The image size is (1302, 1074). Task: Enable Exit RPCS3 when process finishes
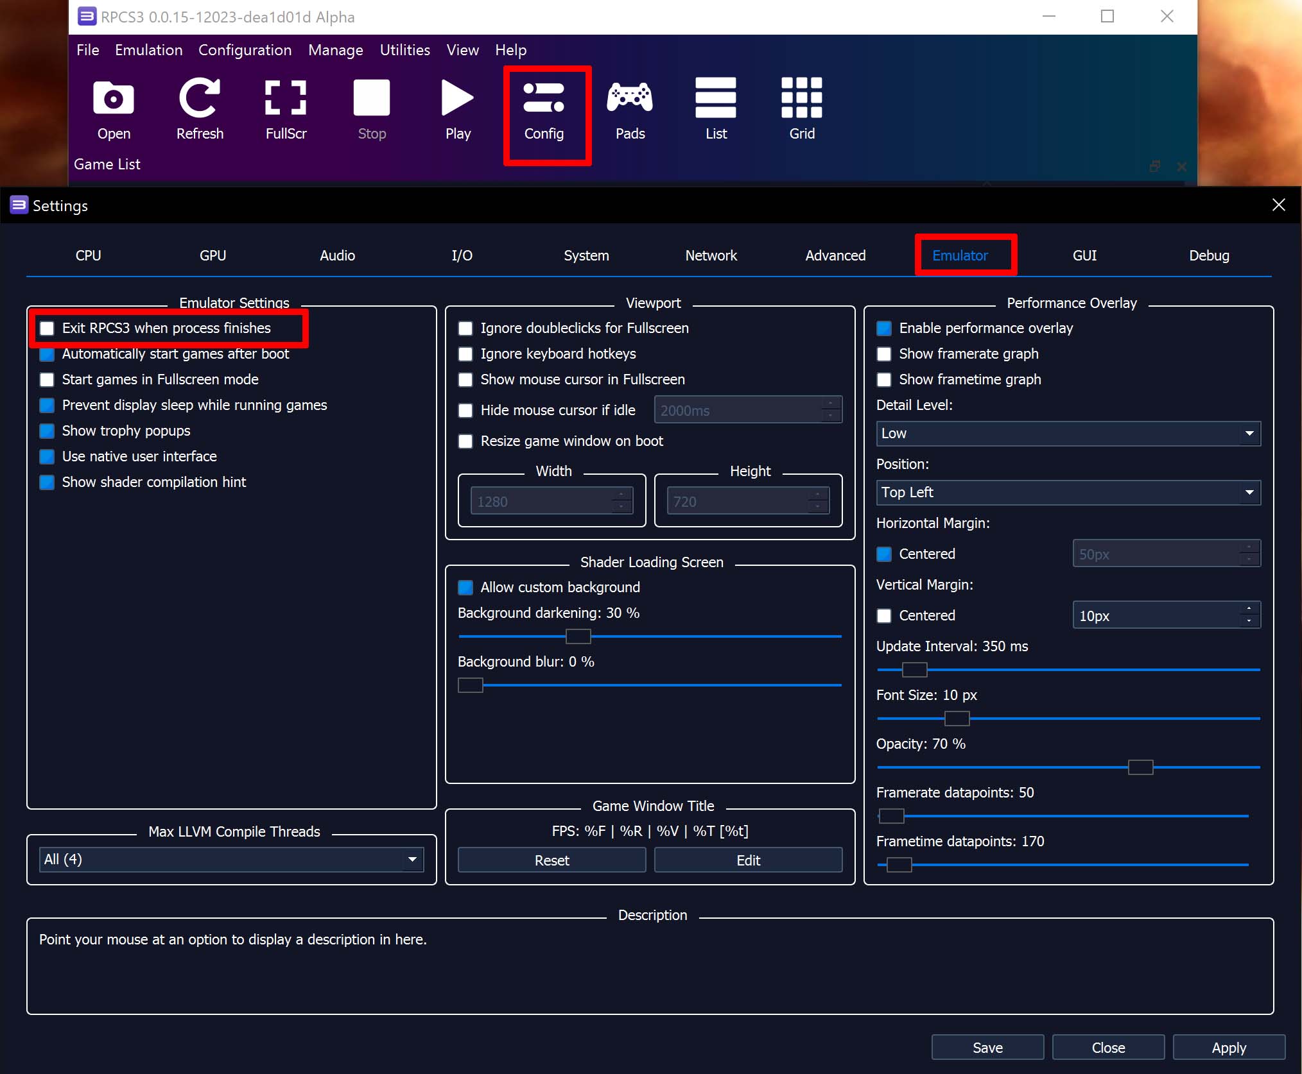pos(47,328)
